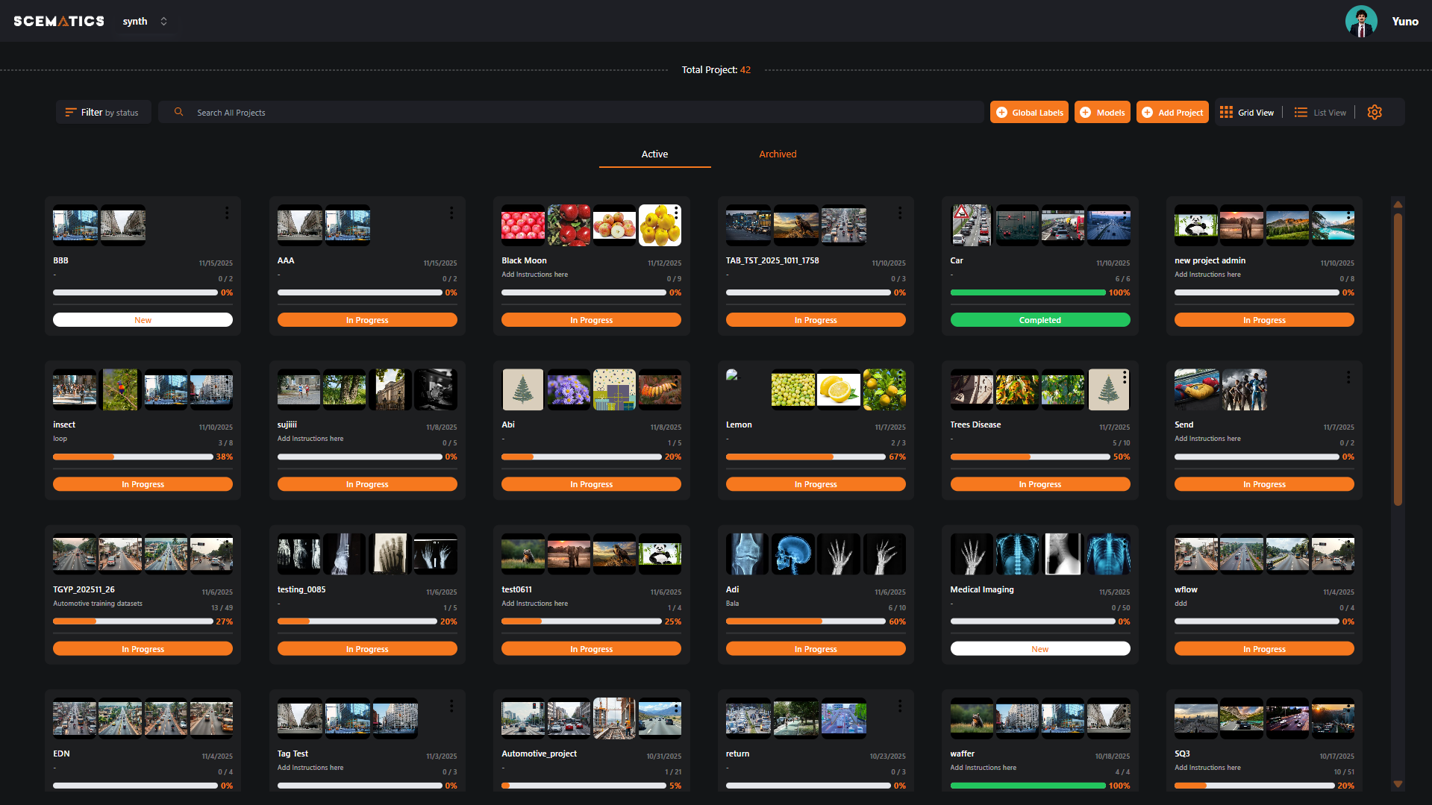Open the Filter by status button
1432x805 pixels.
click(x=104, y=112)
